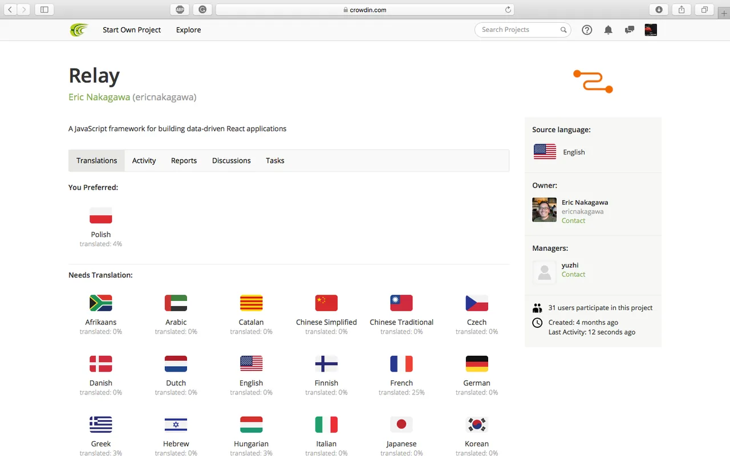
Task: Select the Chinese Simplified flag icon
Action: 326,303
